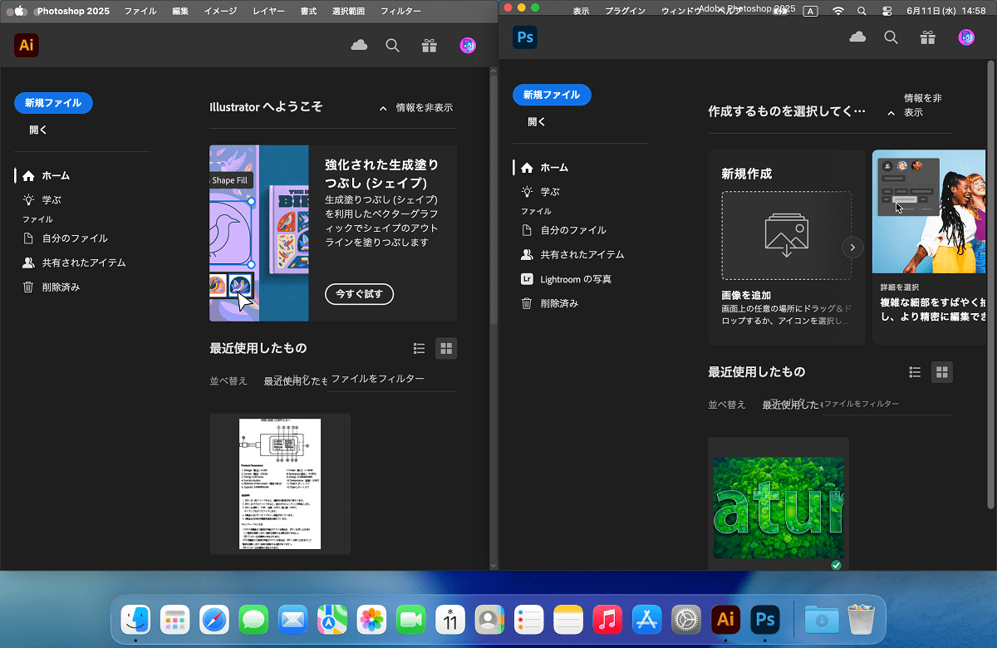Open Photos app from the Dock
Screen dimensions: 997x648
pyautogui.click(x=371, y=620)
